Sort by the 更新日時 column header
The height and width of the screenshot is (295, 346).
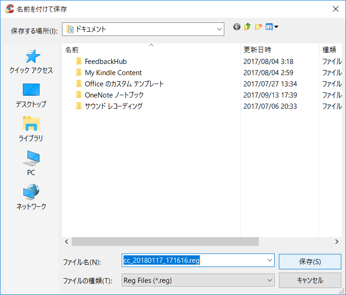pos(280,49)
